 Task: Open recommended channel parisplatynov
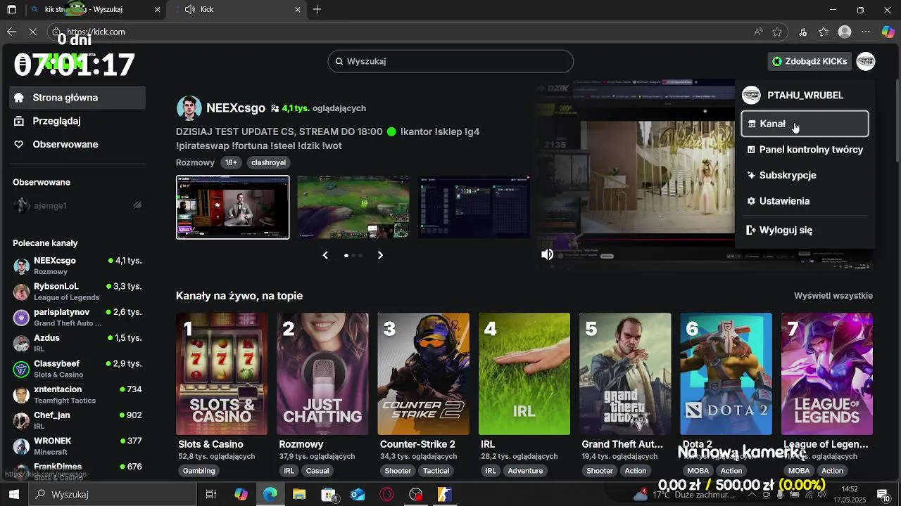77,317
